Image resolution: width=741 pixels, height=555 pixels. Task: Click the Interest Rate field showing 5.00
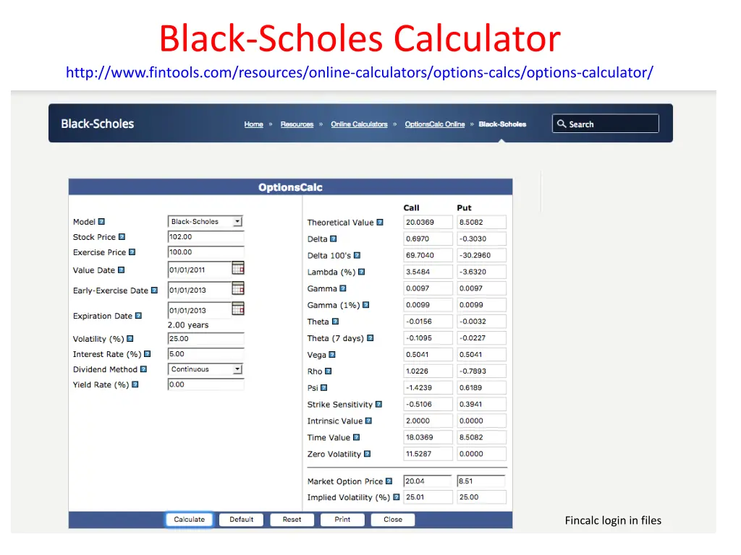click(x=206, y=354)
